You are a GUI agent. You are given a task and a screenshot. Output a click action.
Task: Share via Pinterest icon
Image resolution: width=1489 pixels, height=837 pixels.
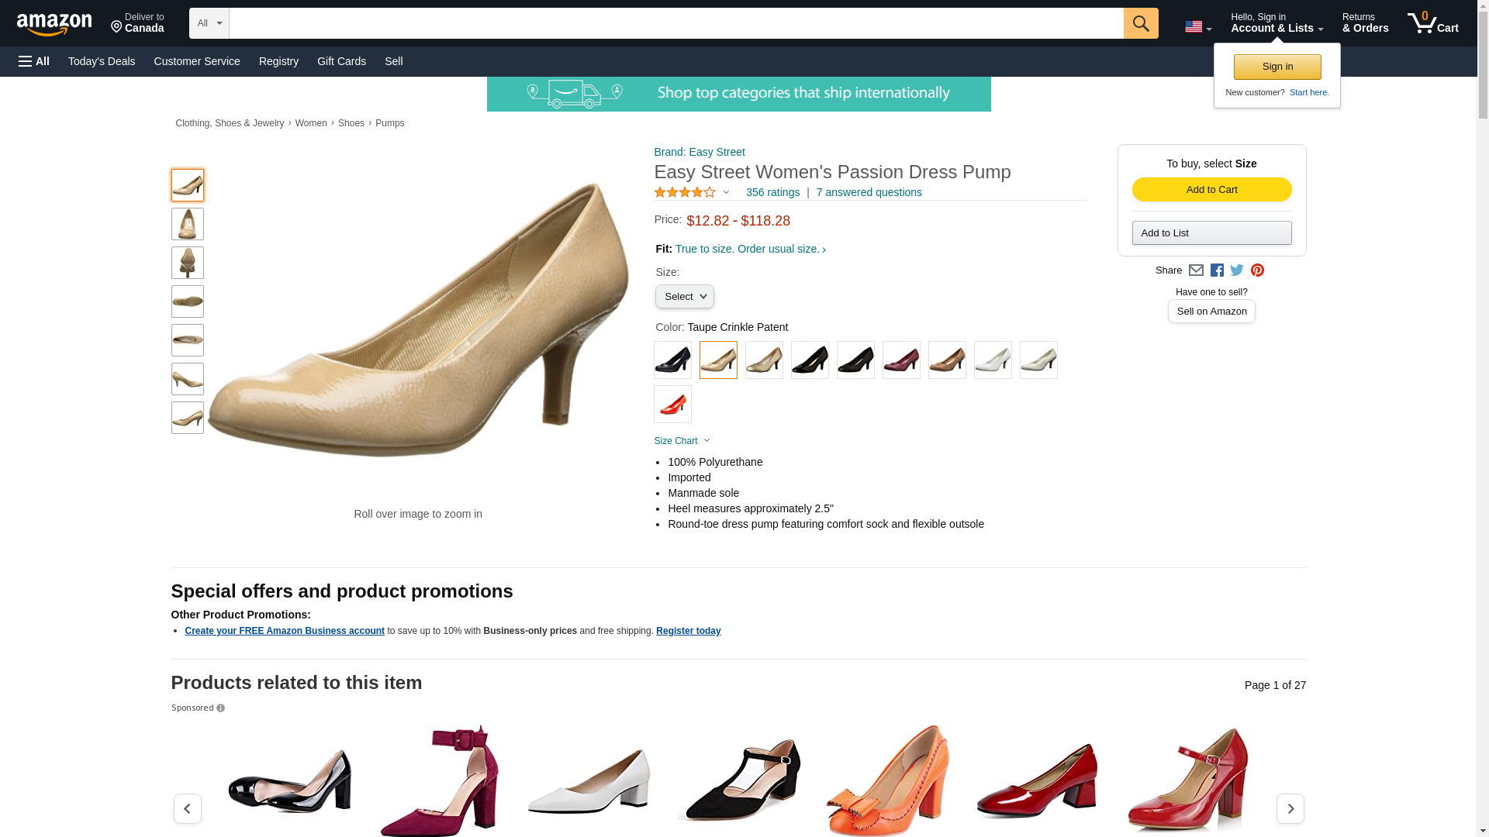[1257, 270]
